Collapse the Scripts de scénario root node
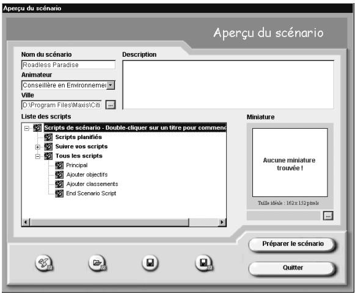The image size is (355, 294). pyautogui.click(x=27, y=128)
